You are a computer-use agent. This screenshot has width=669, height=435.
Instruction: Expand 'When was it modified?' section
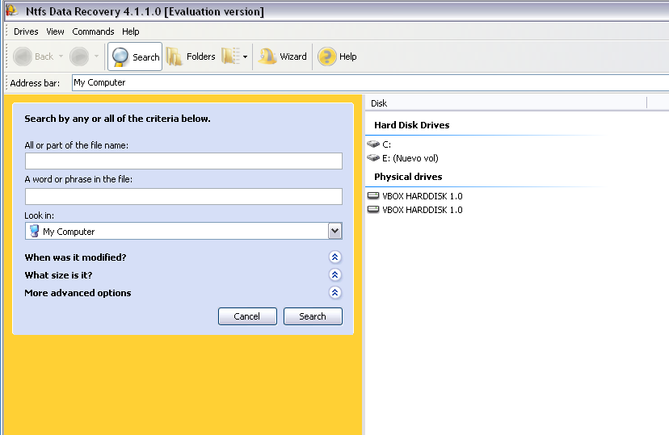click(335, 257)
